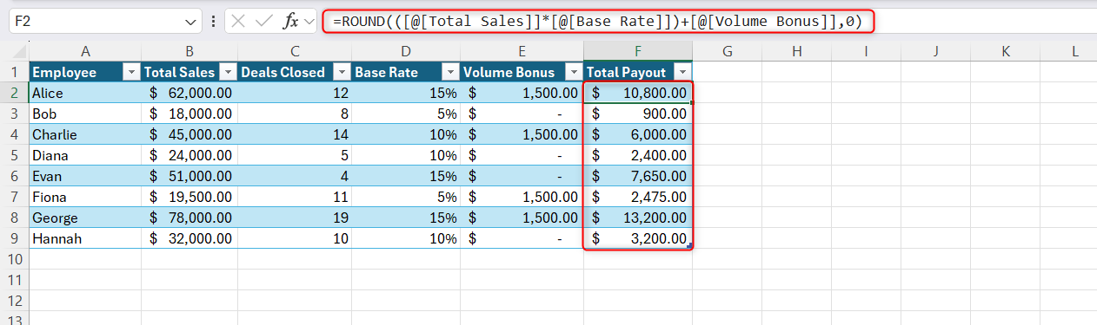Select row 12 header
The width and height of the screenshot is (1097, 325).
click(x=15, y=301)
